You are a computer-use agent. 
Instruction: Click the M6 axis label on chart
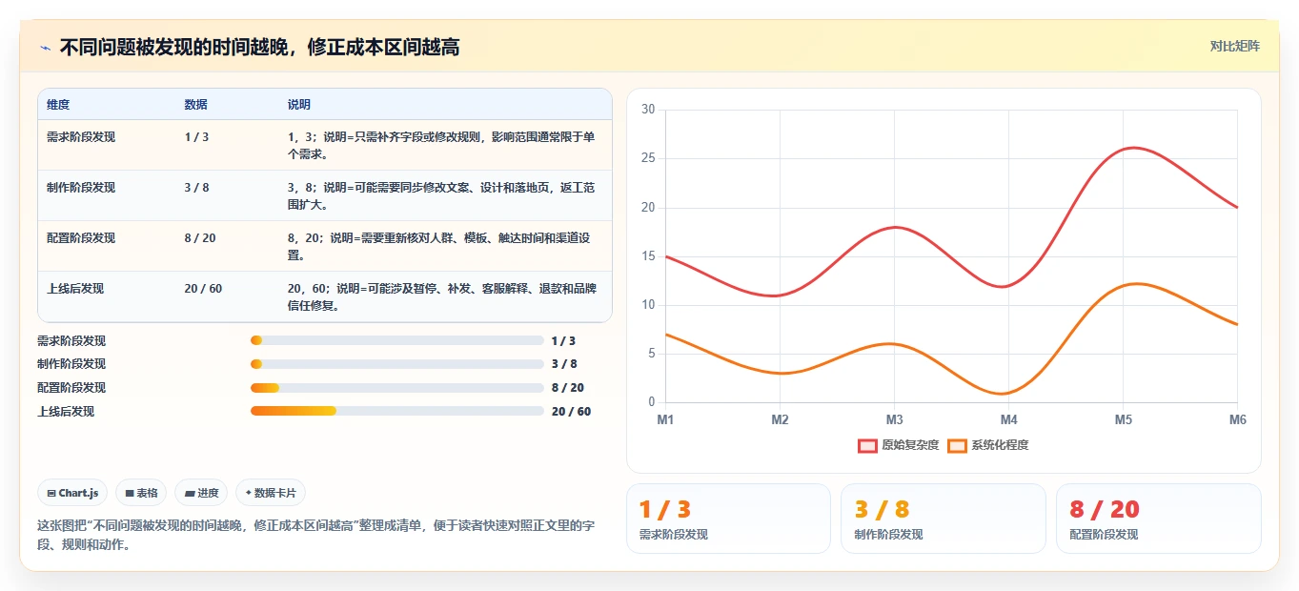(1237, 420)
